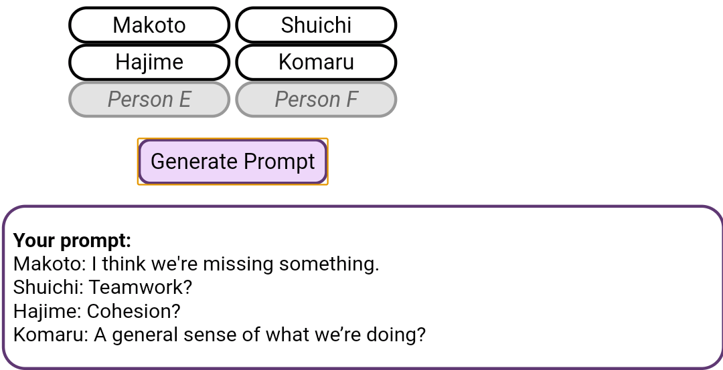Click the word "general" in Komaru's line
The height and width of the screenshot is (370, 723).
(x=143, y=335)
